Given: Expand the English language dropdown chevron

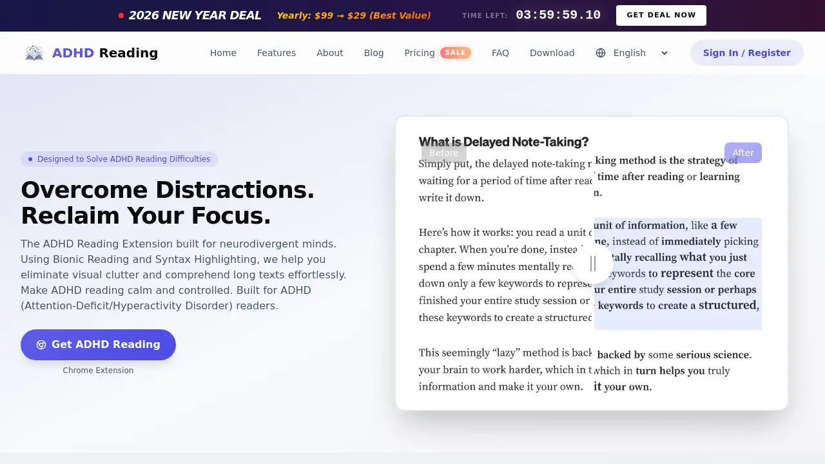Looking at the screenshot, I should (665, 53).
